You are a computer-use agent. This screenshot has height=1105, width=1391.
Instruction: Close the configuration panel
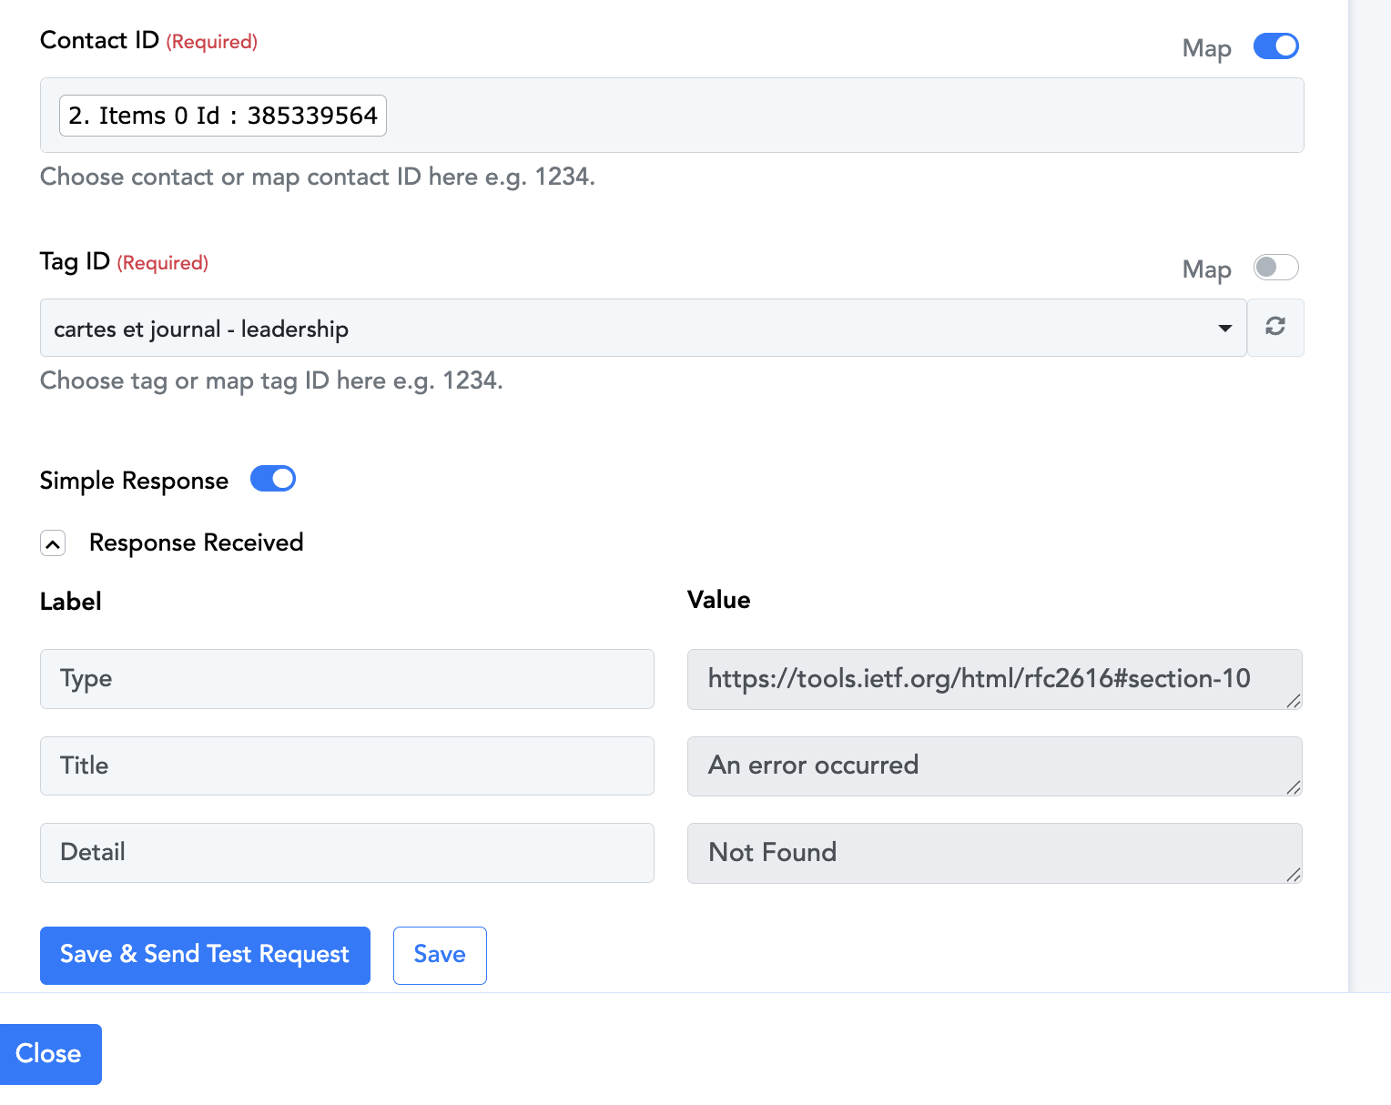point(50,1054)
